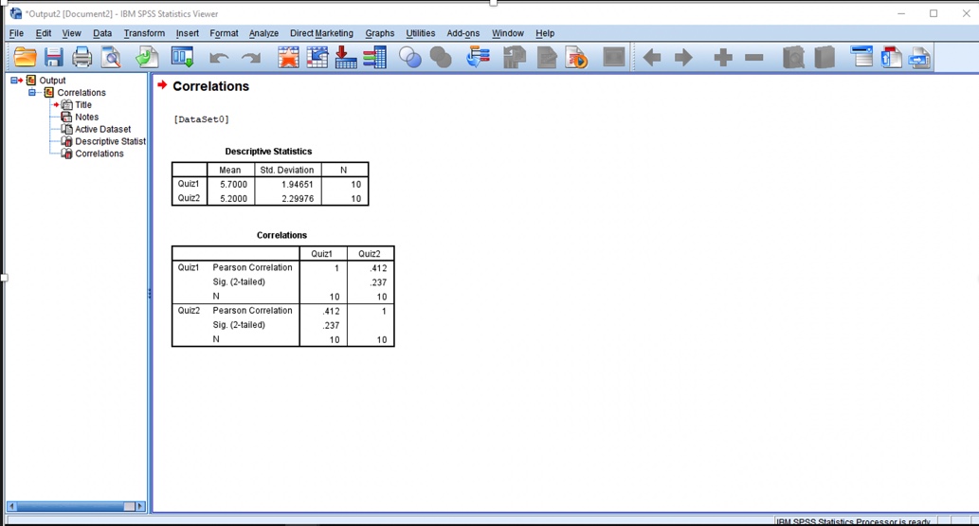Viewport: 979px width, 526px height.
Task: Click the Sig. (2-tailed) label for Quiz1
Action: pyautogui.click(x=239, y=281)
